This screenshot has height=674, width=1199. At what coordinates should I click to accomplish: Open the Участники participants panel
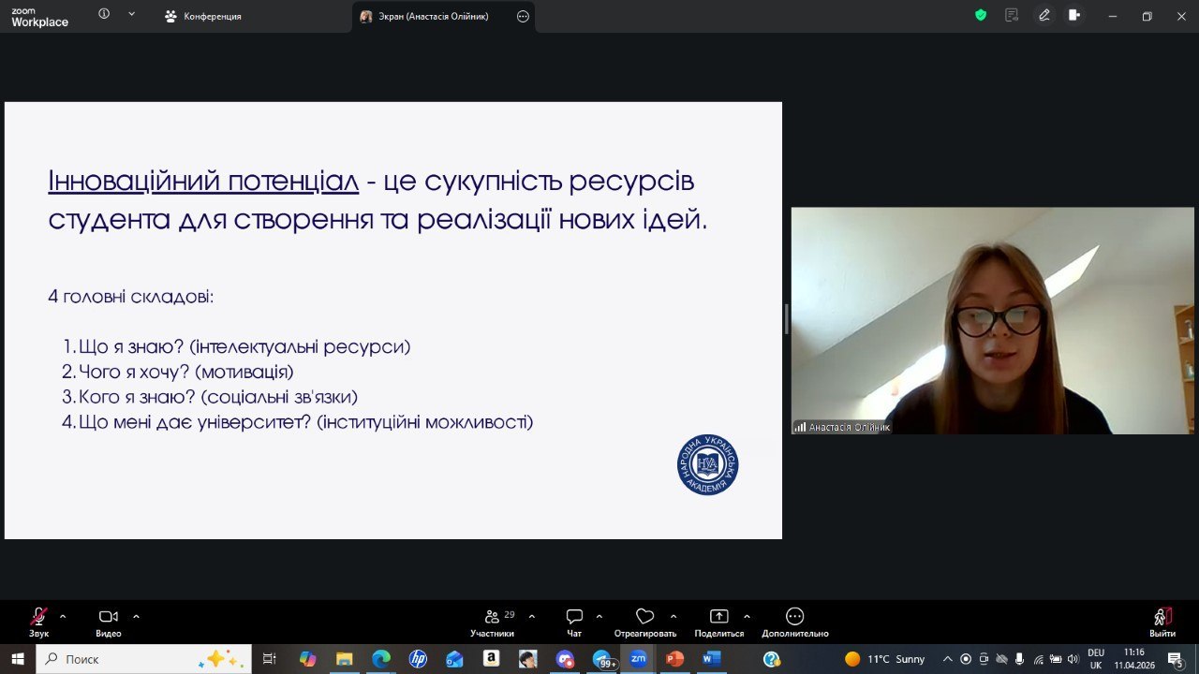[492, 617]
